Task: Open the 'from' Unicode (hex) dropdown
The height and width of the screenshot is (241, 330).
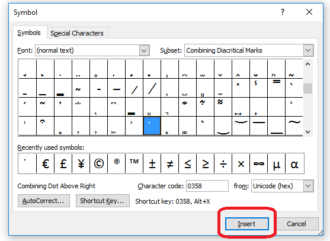Action: [308, 186]
